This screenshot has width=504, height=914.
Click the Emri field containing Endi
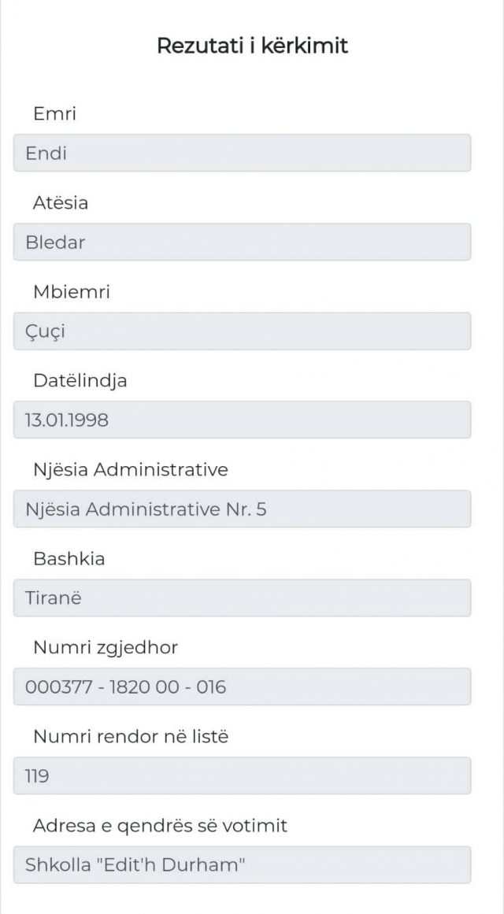click(242, 153)
